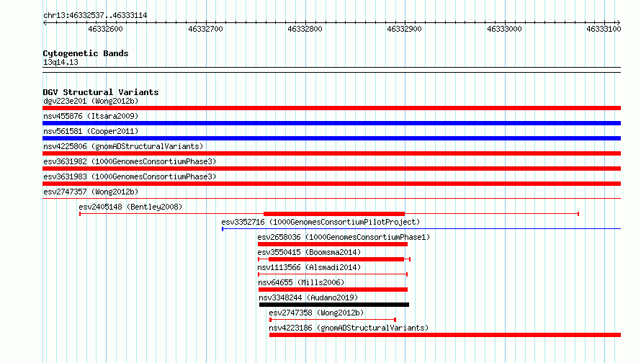Open variant label nsv4223186 (gnomADStructuralVariants)
The image size is (641, 363).
349,328
